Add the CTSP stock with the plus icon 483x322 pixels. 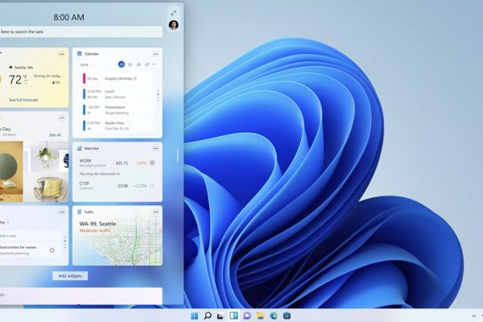(152, 185)
